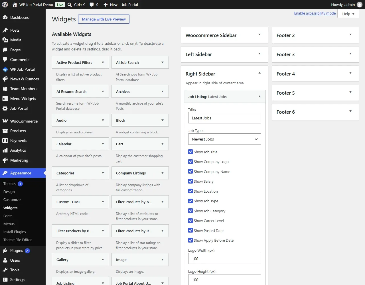
Task: Disable Show Apply Before Date checkbox
Action: pyautogui.click(x=190, y=240)
